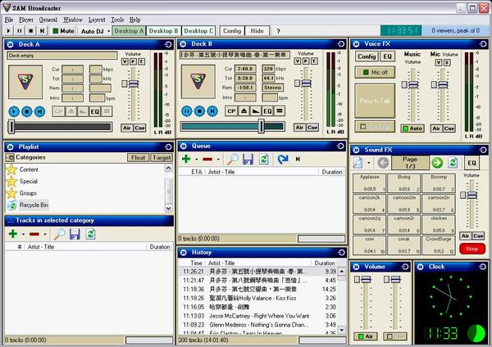
Task: Toggle Cue button in Deck B
Action: coord(312,127)
